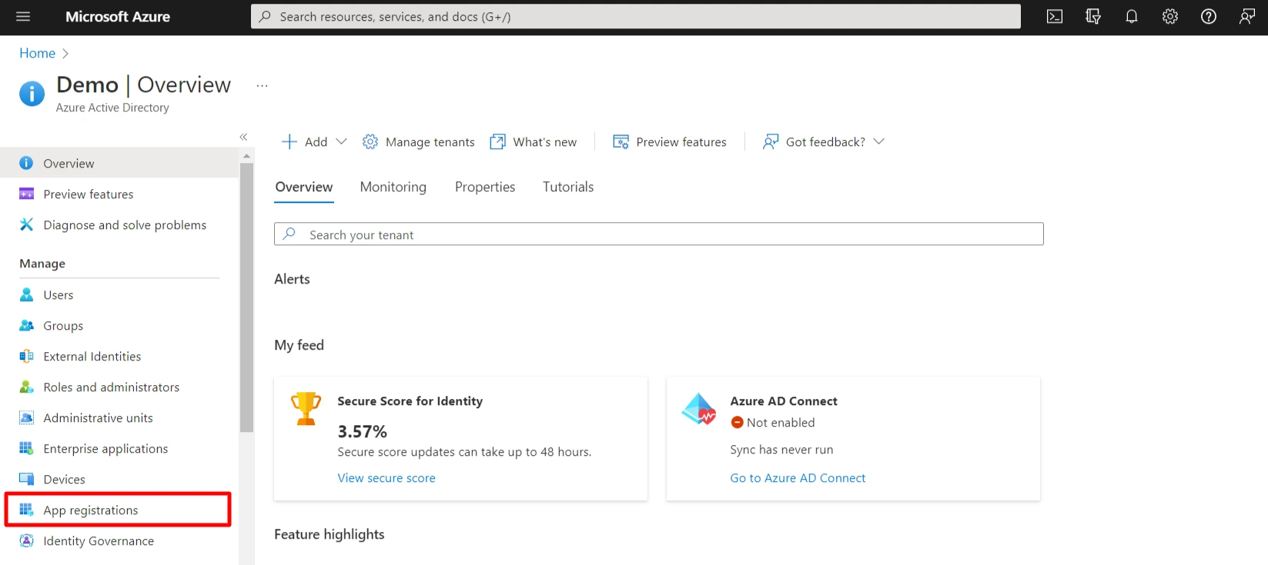Click the Enterprise applications icon
Screen dimensions: 1268x565
pos(26,448)
